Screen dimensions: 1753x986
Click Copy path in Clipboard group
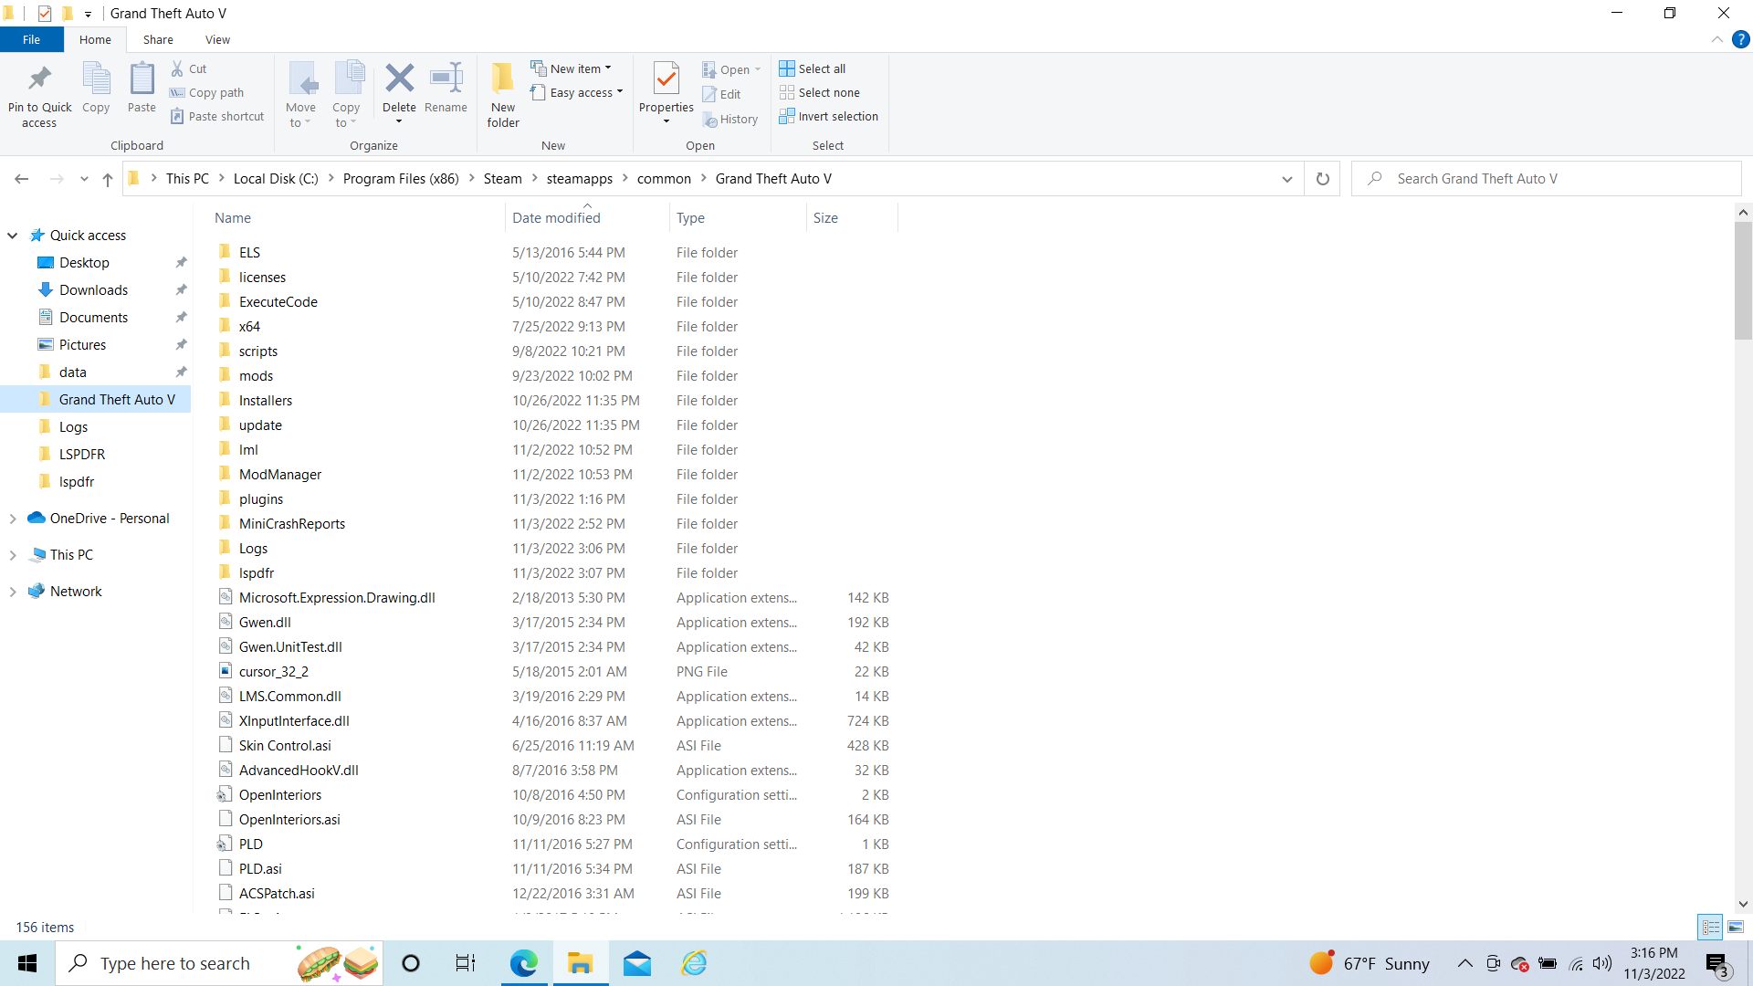click(x=206, y=92)
